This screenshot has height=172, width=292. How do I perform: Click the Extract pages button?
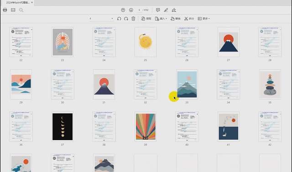[146, 19]
